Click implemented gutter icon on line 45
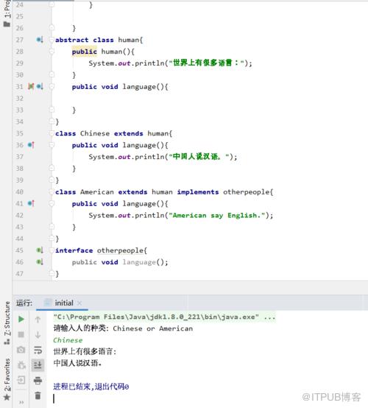 pos(40,250)
